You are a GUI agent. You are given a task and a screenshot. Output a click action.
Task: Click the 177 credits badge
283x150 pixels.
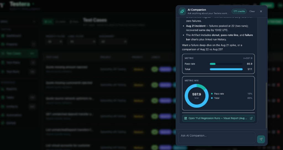coord(239,11)
